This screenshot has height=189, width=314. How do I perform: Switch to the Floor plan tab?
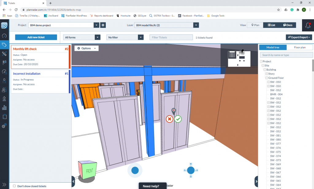300,47
